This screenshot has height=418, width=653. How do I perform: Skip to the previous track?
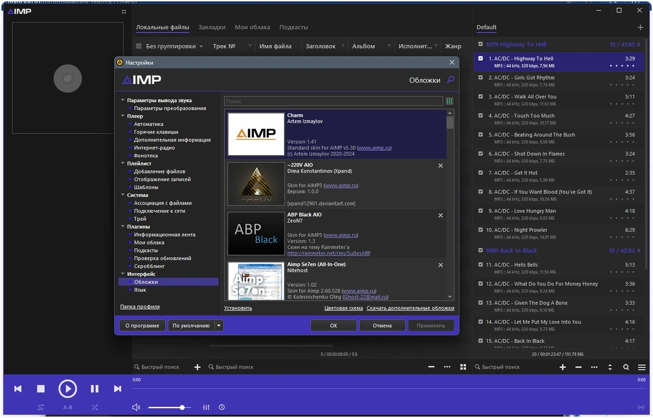[18, 389]
